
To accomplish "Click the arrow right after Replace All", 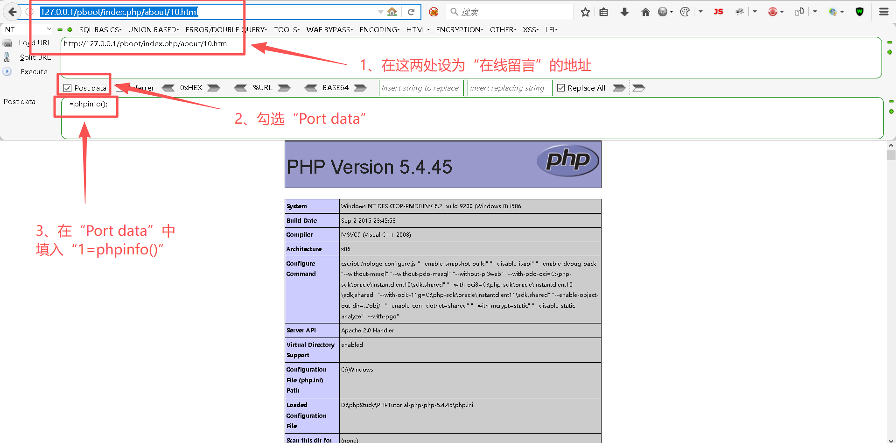I will pyautogui.click(x=619, y=88).
